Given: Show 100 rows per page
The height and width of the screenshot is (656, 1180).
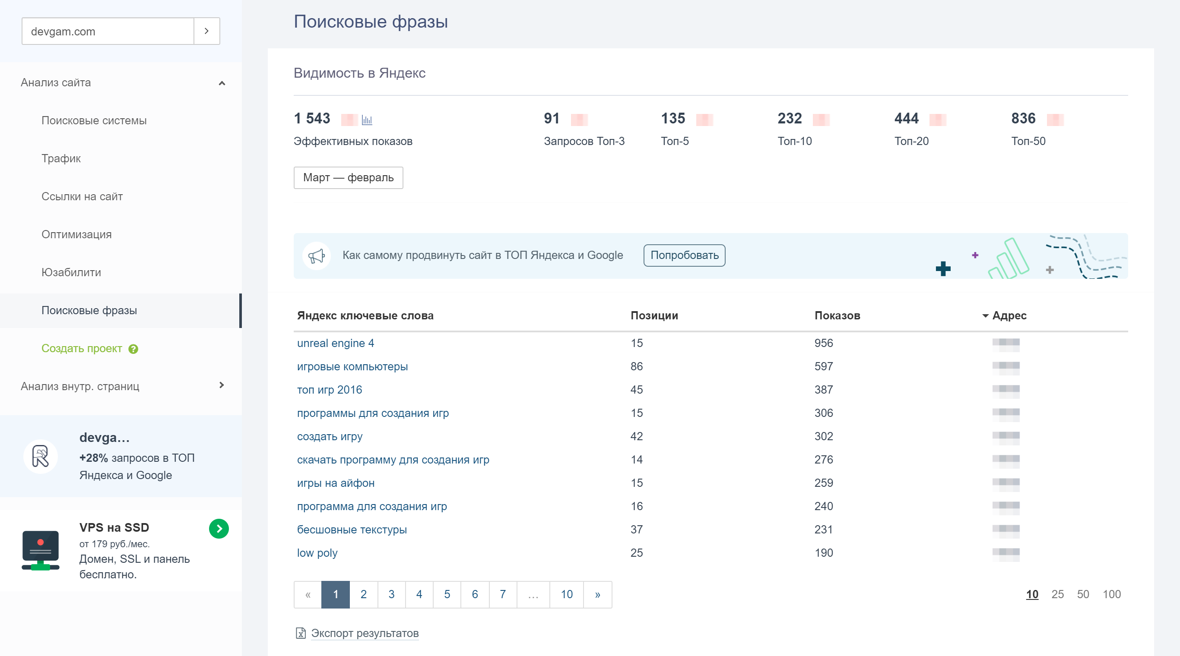Looking at the screenshot, I should pyautogui.click(x=1112, y=595).
